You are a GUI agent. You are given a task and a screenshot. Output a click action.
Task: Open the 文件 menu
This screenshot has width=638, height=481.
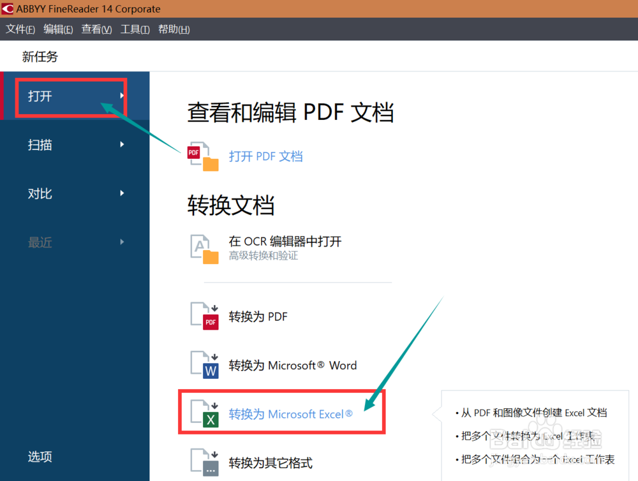click(20, 29)
